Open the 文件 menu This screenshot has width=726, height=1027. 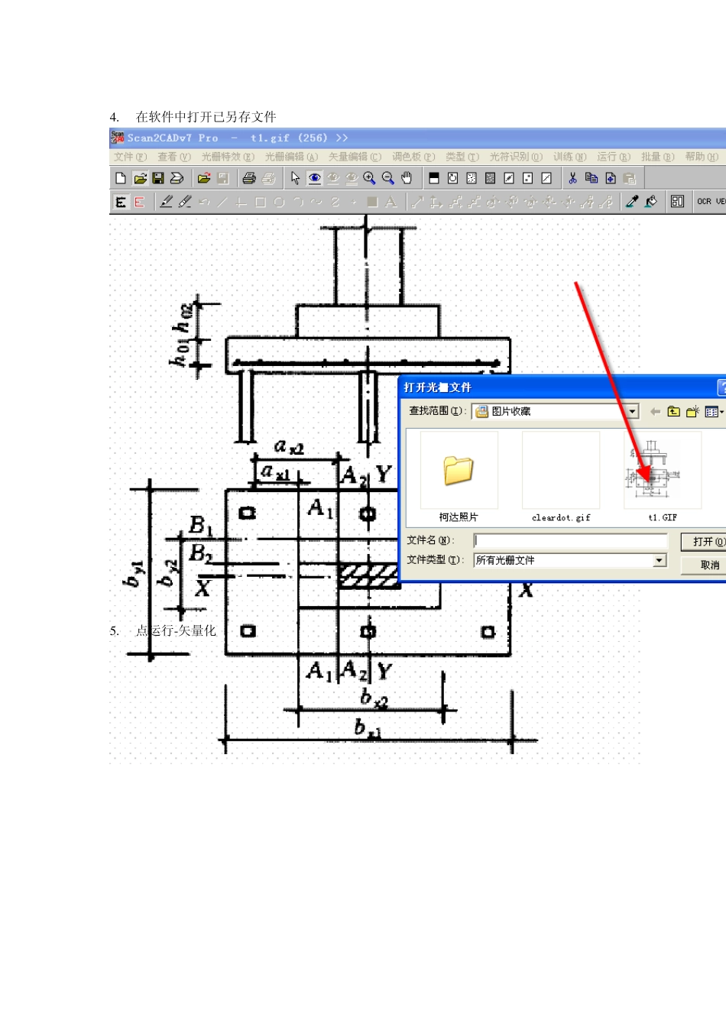pyautogui.click(x=130, y=157)
